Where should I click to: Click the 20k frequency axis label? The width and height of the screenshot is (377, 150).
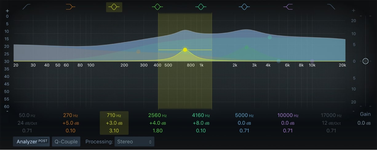click(342, 65)
